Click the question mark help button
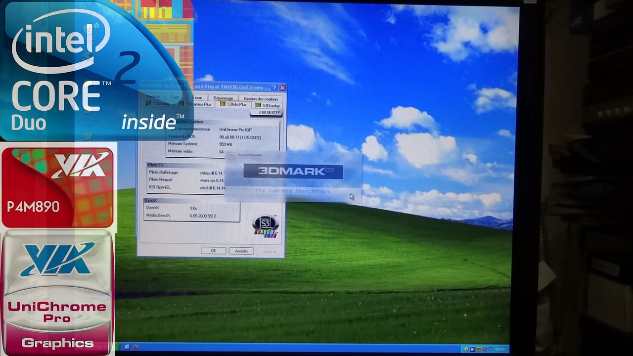 (x=274, y=88)
